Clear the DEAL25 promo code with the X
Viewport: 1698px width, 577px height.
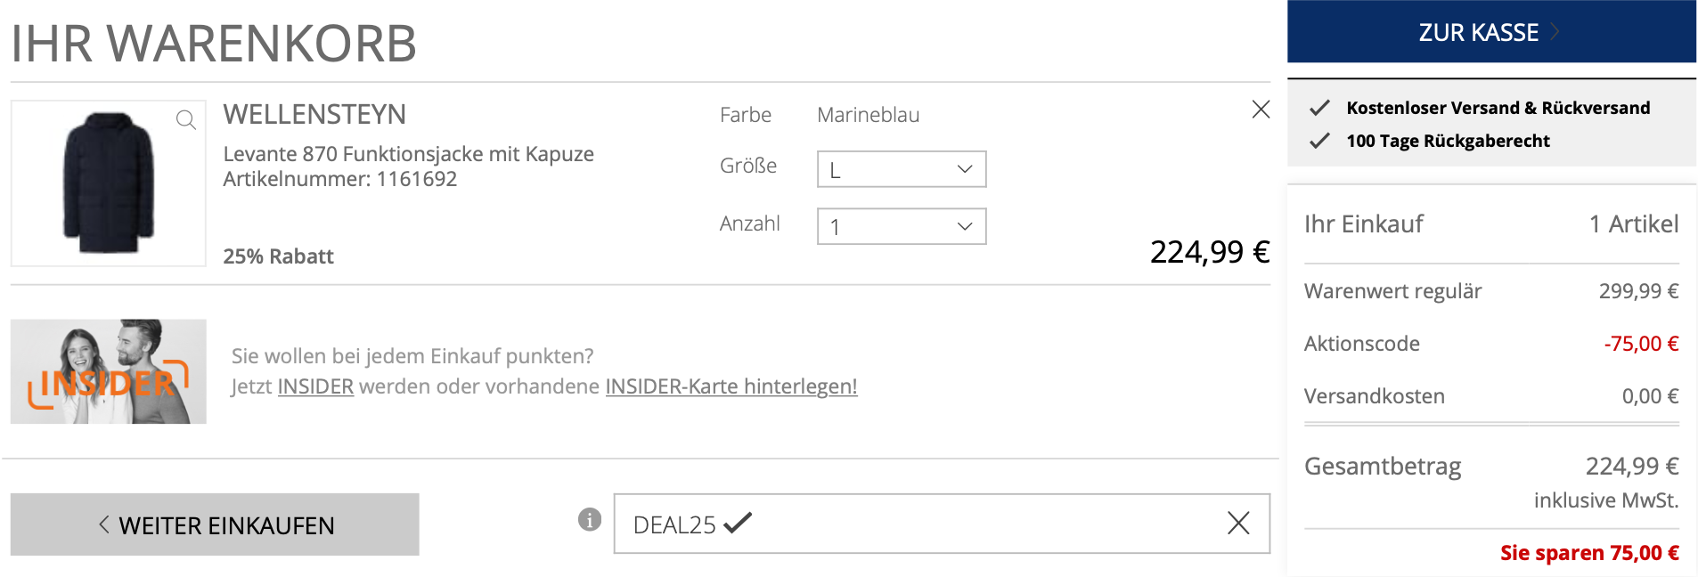click(x=1238, y=524)
